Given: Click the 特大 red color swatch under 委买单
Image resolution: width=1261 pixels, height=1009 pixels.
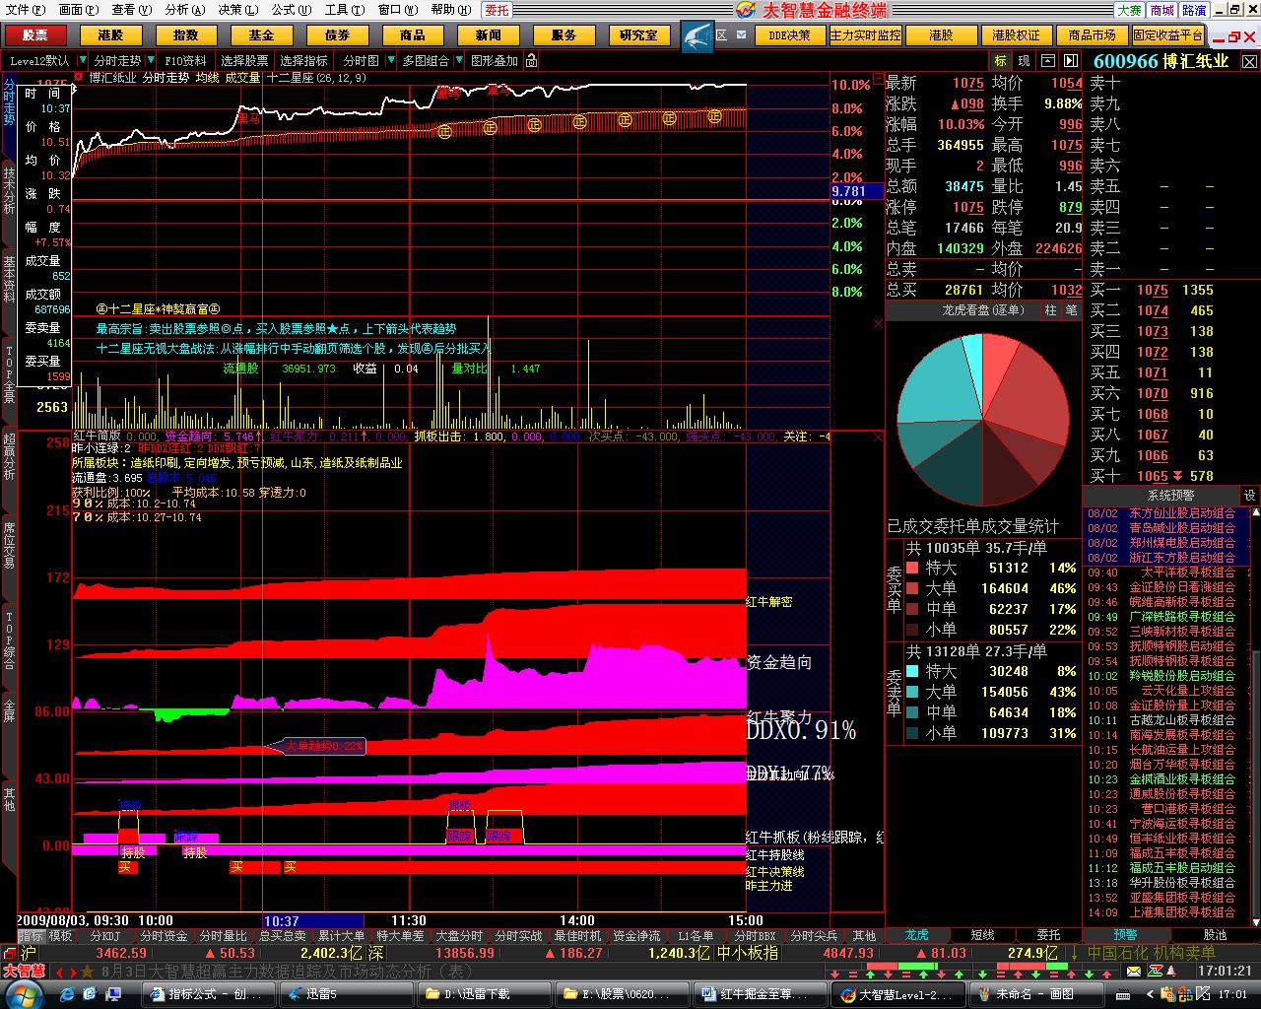Looking at the screenshot, I should point(912,568).
